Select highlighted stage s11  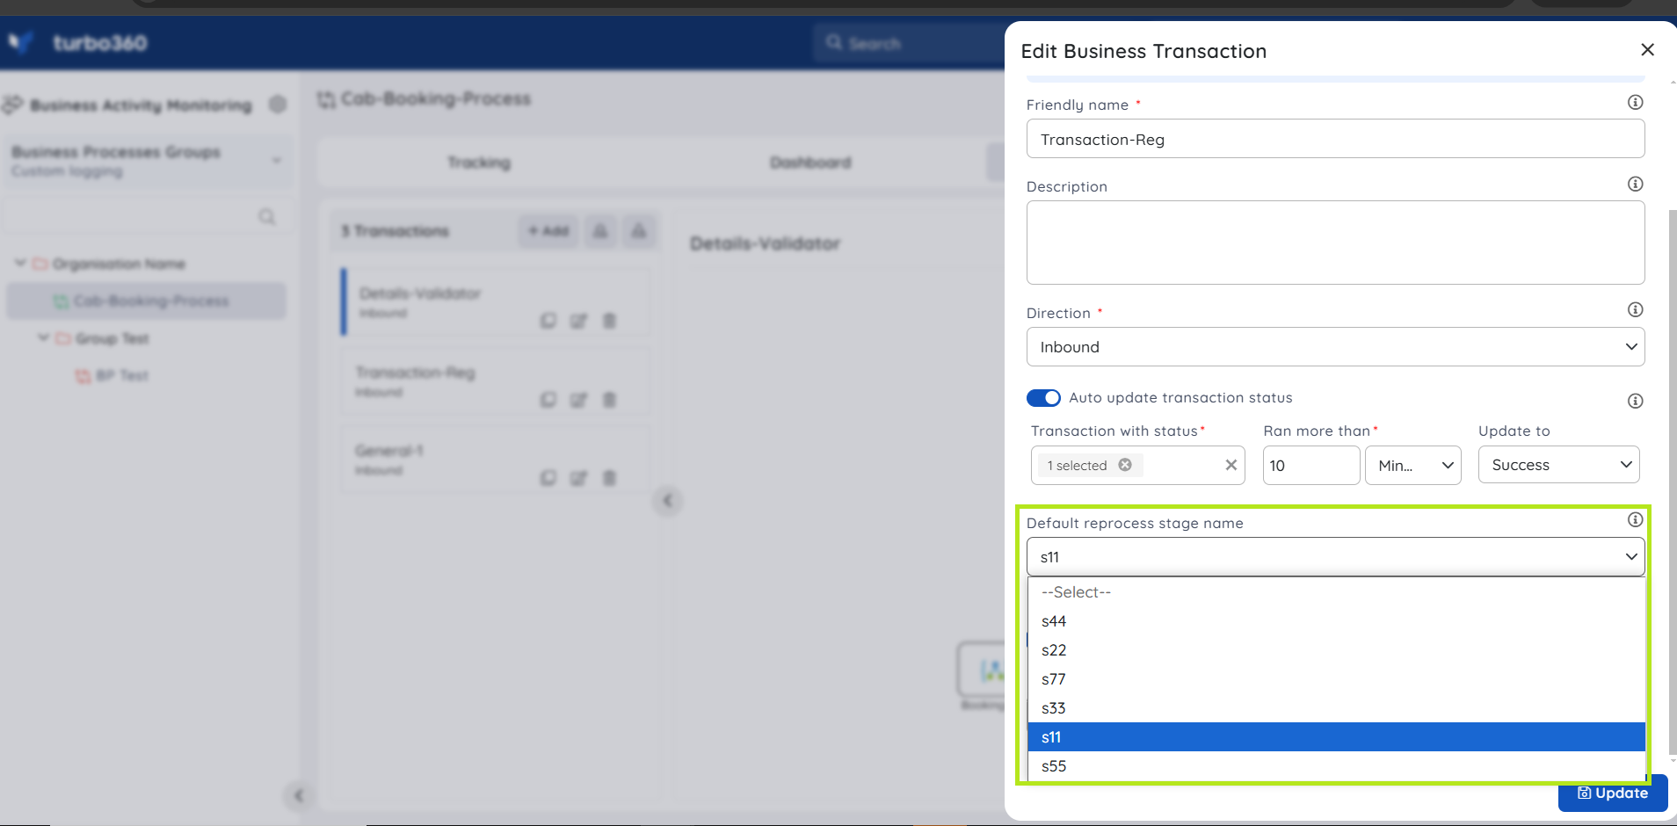pyautogui.click(x=1336, y=737)
